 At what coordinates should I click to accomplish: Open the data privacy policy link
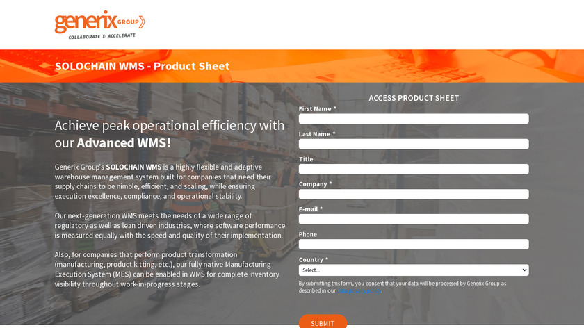click(359, 290)
